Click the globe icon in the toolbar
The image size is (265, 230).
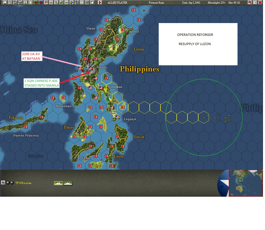click(x=72, y=3)
